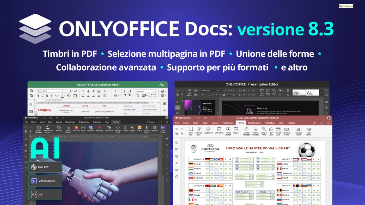365x205 pixels.
Task: Switch to Forms tab in the PDF window
Action: [241, 123]
